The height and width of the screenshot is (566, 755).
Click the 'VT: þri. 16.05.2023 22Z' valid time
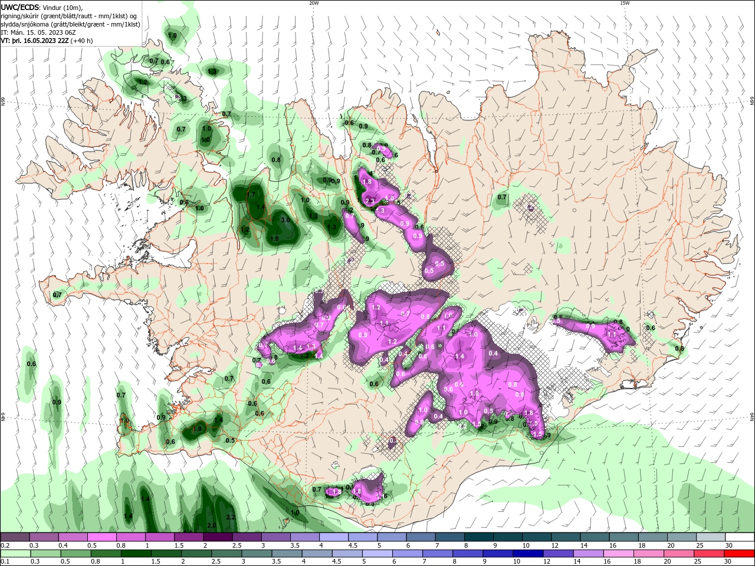click(x=35, y=41)
